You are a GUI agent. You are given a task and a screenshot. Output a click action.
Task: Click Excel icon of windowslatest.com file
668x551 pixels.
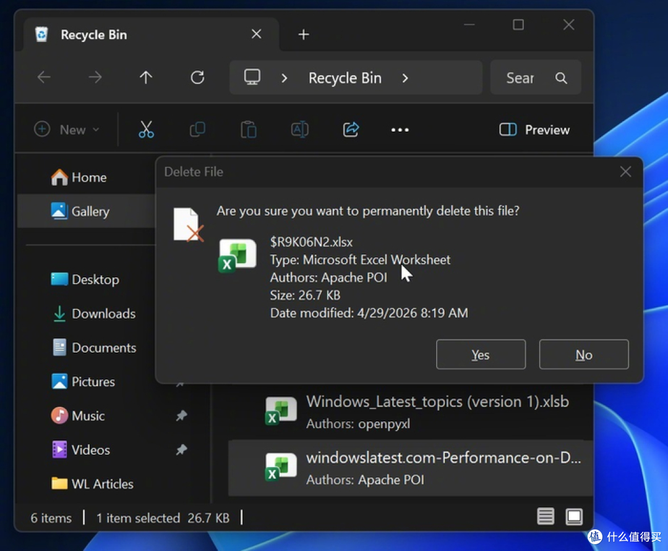click(x=281, y=467)
